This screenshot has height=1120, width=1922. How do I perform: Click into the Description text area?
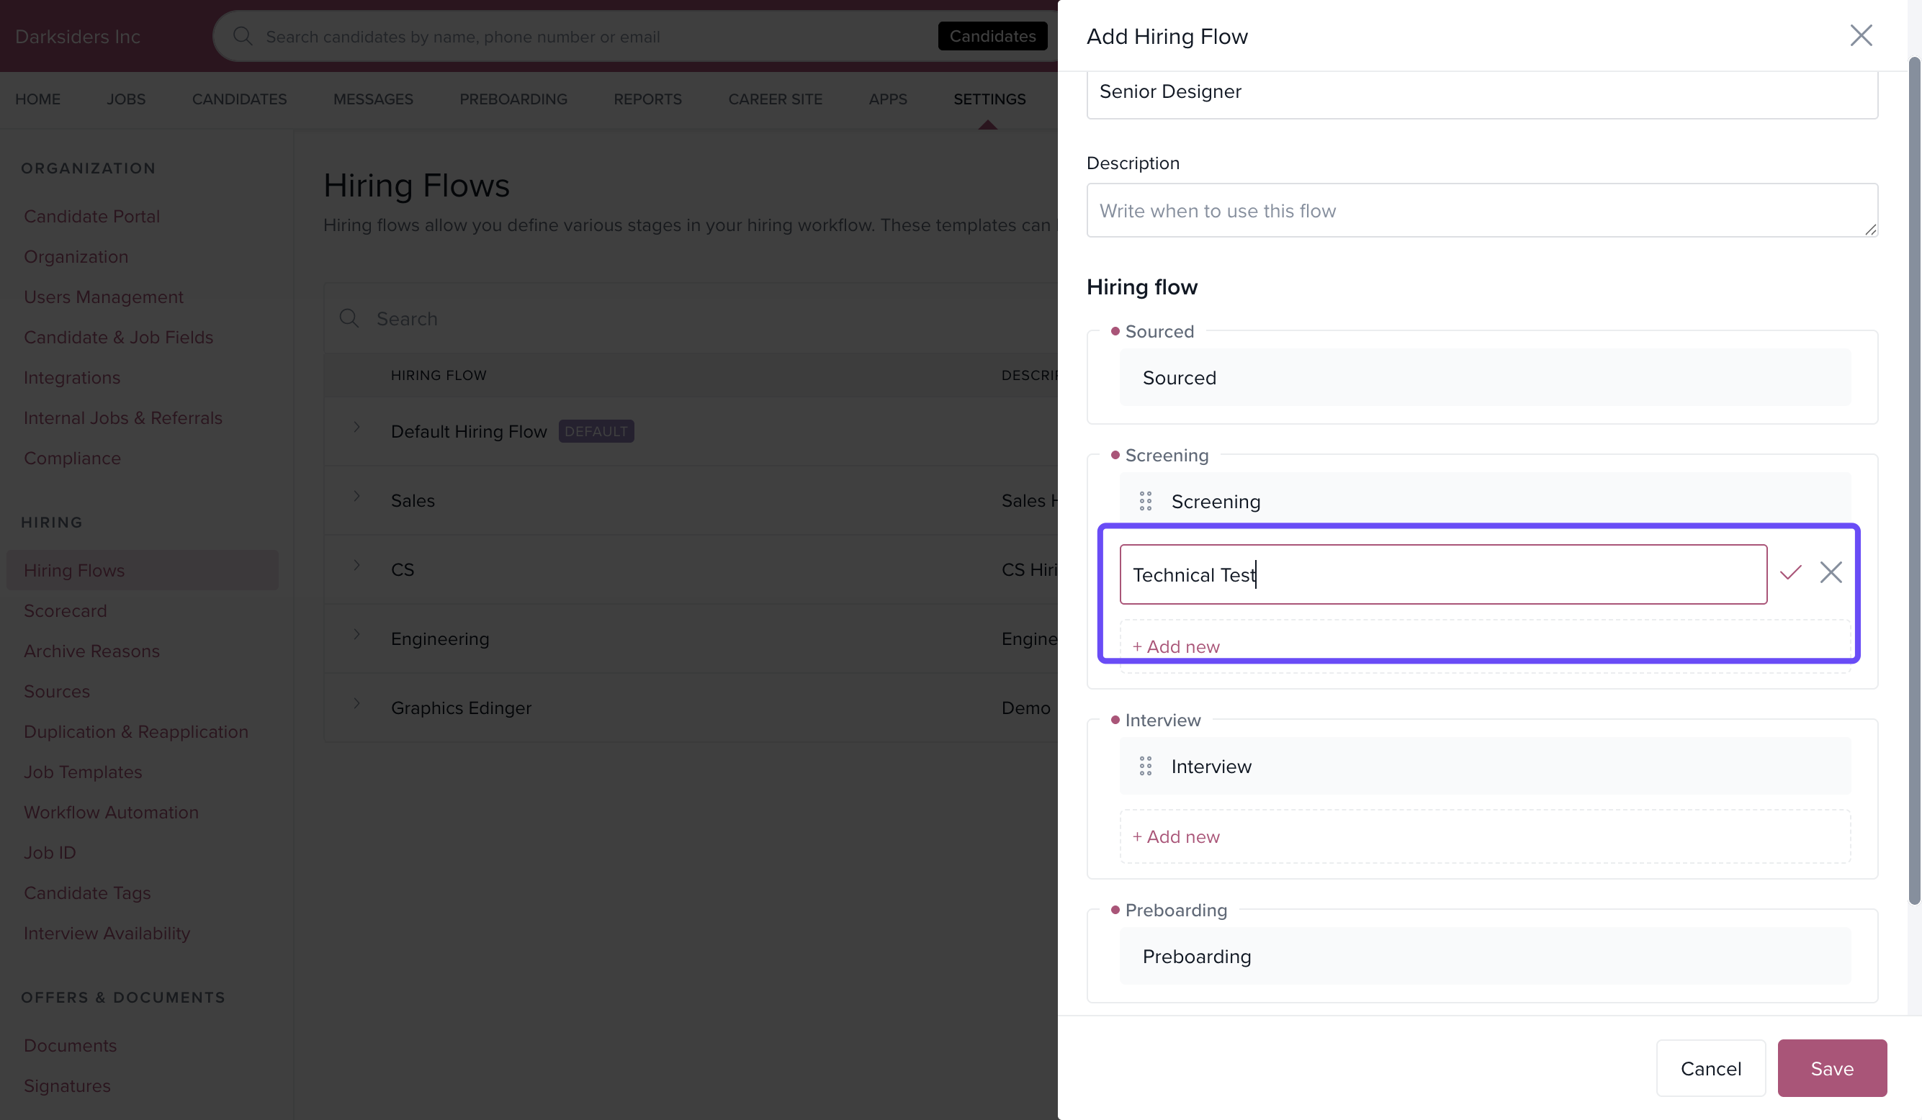tap(1481, 210)
